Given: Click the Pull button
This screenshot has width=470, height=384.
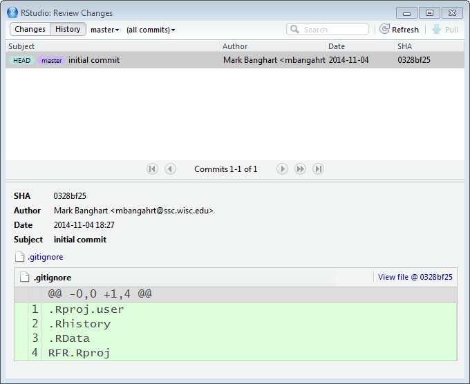Looking at the screenshot, I should pyautogui.click(x=445, y=30).
